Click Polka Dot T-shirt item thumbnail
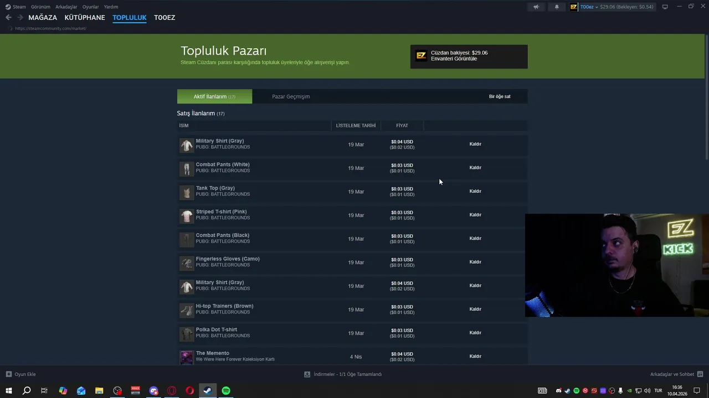The height and width of the screenshot is (398, 709). (x=187, y=334)
